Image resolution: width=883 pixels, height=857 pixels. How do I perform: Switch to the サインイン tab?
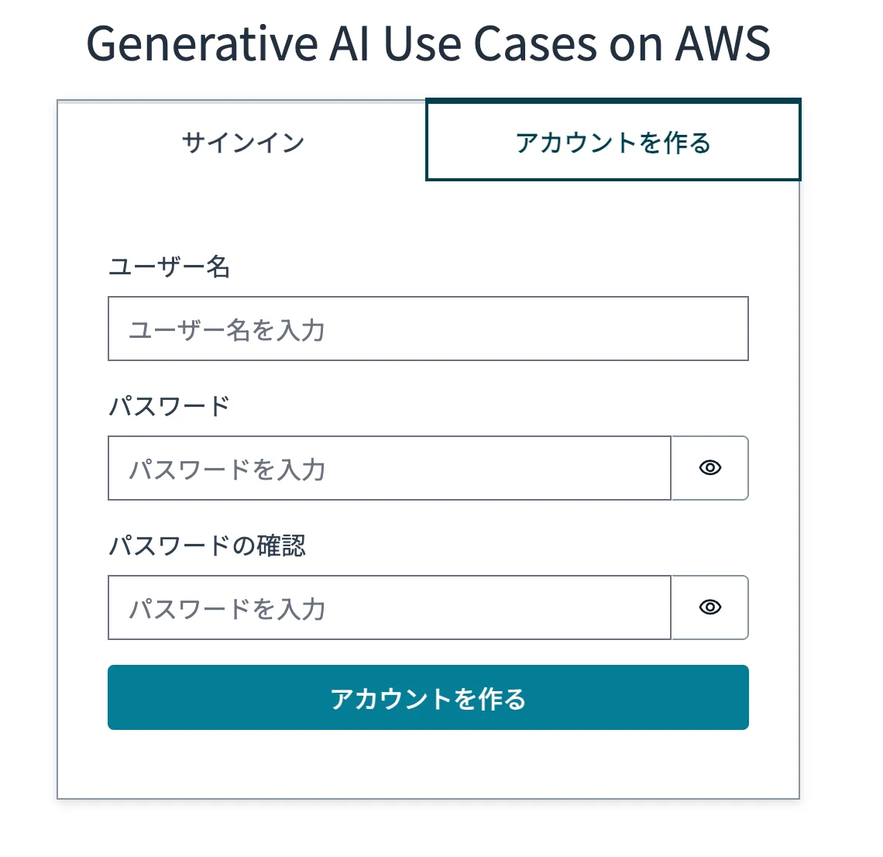(x=242, y=142)
